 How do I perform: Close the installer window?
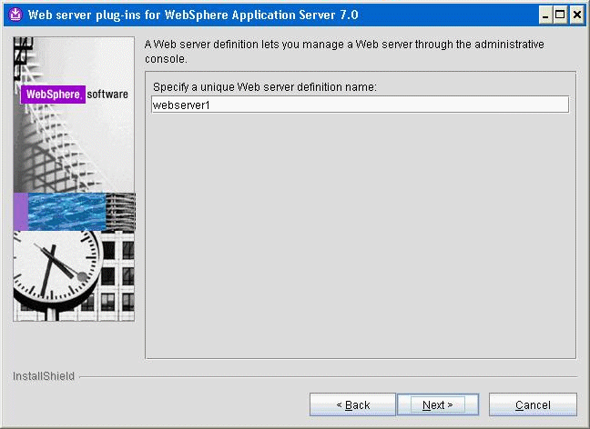pos(577,15)
